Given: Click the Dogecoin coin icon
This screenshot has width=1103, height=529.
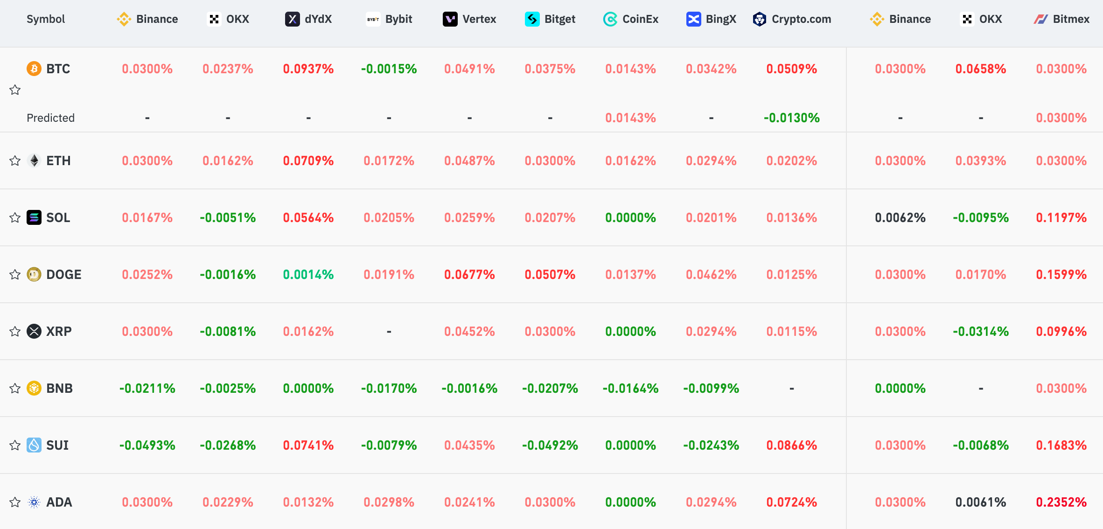Looking at the screenshot, I should click(34, 275).
